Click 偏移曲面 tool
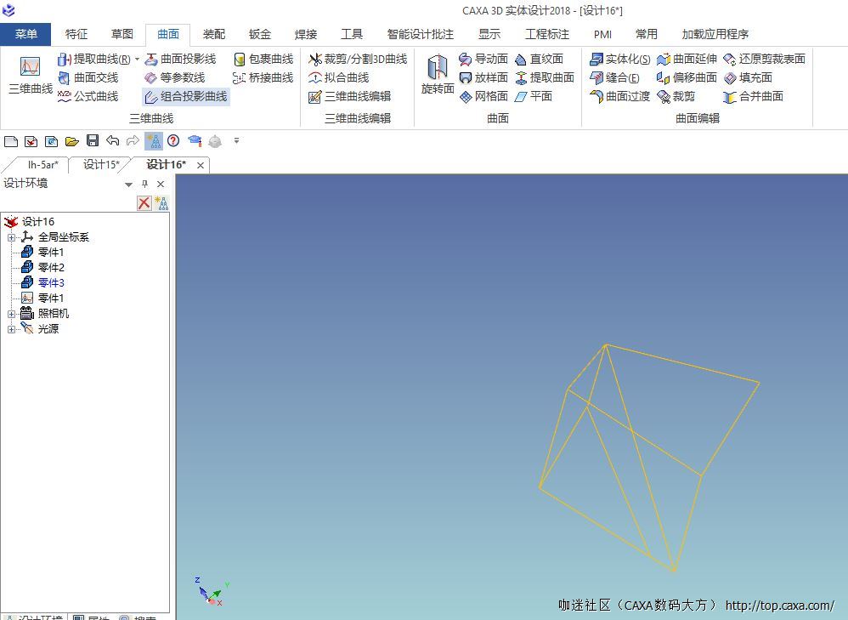Image resolution: width=848 pixels, height=620 pixels. point(687,78)
